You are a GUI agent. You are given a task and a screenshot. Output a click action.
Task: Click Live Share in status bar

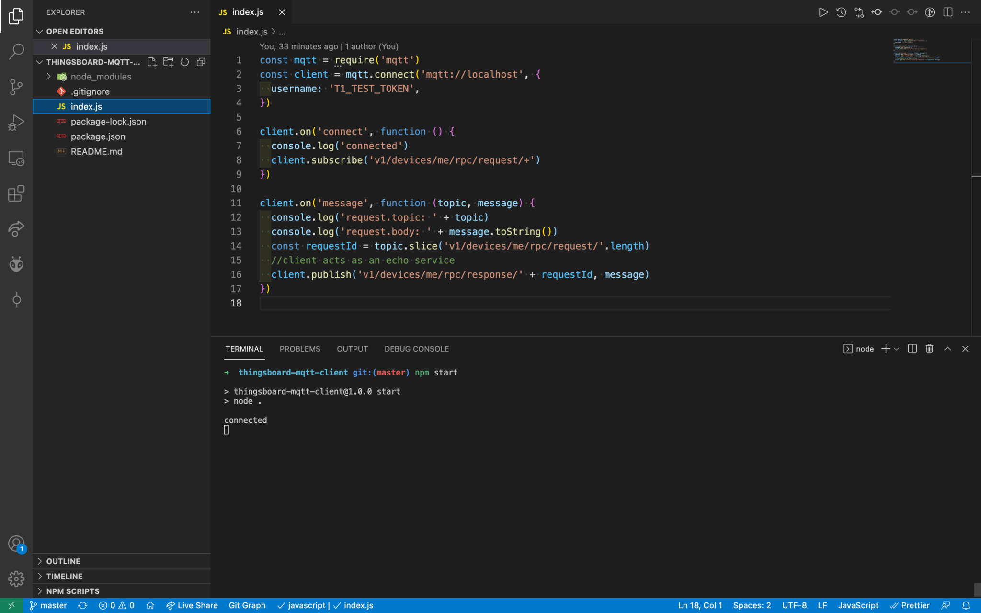pyautogui.click(x=192, y=605)
